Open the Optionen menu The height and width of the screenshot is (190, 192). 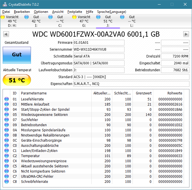pyautogui.click(x=41, y=12)
